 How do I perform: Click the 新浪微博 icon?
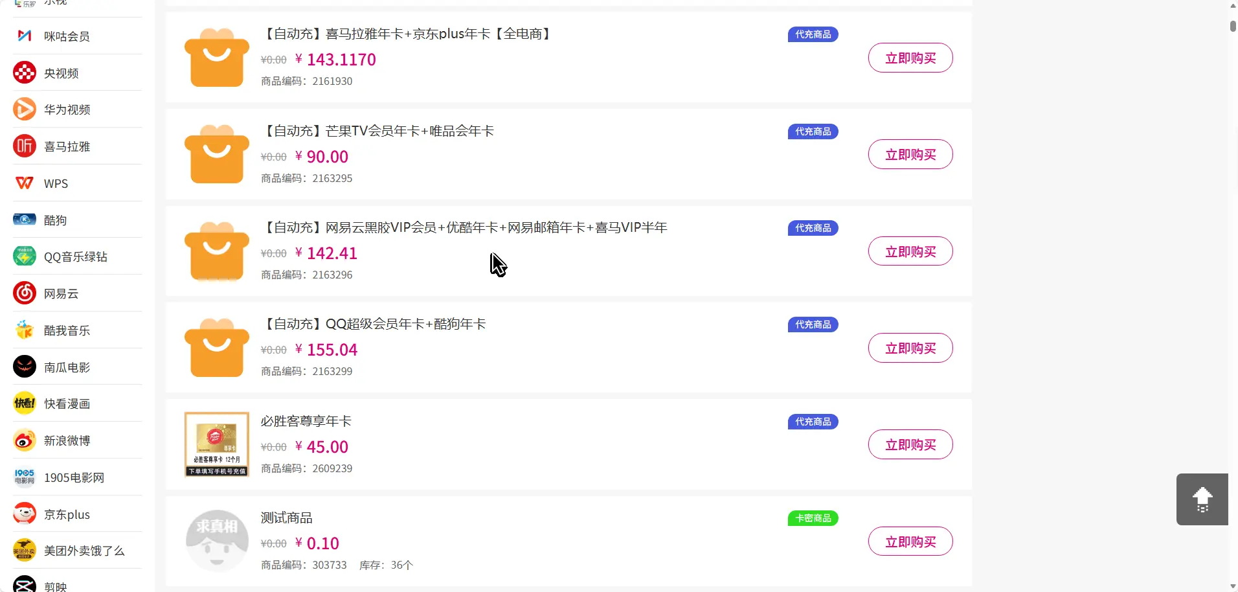pos(25,440)
